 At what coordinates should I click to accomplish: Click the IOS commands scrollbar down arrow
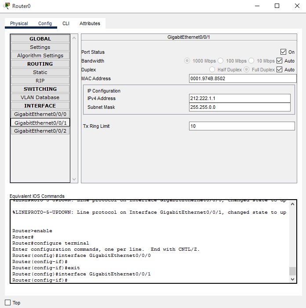click(x=293, y=279)
